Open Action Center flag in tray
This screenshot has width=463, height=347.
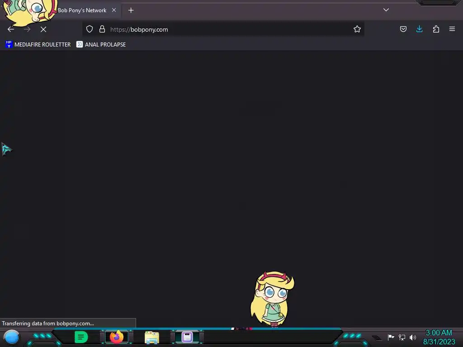[391, 337]
